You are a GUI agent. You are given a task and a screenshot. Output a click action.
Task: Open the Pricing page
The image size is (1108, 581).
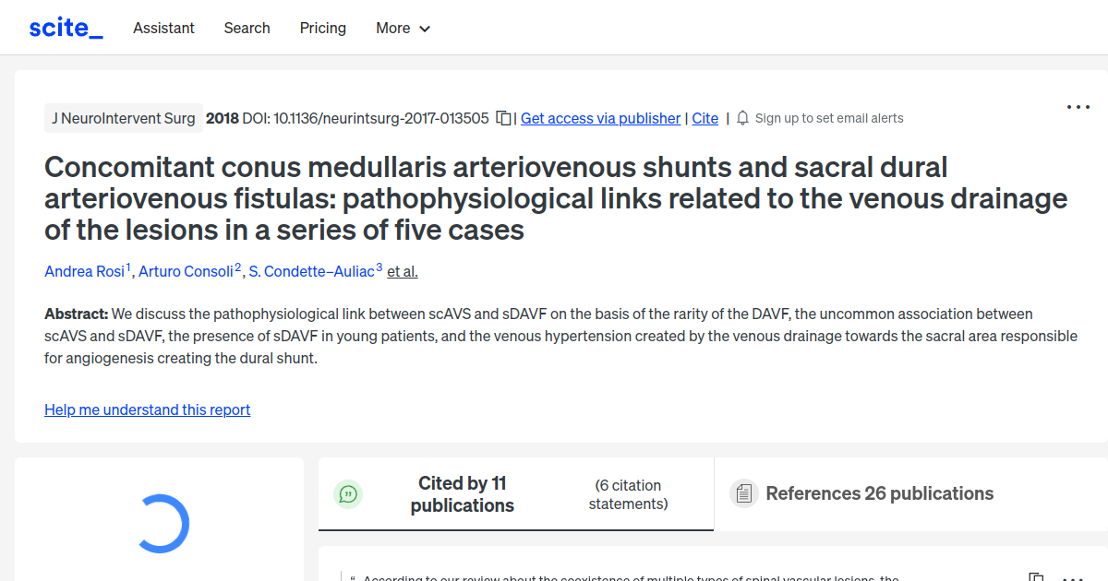322,28
